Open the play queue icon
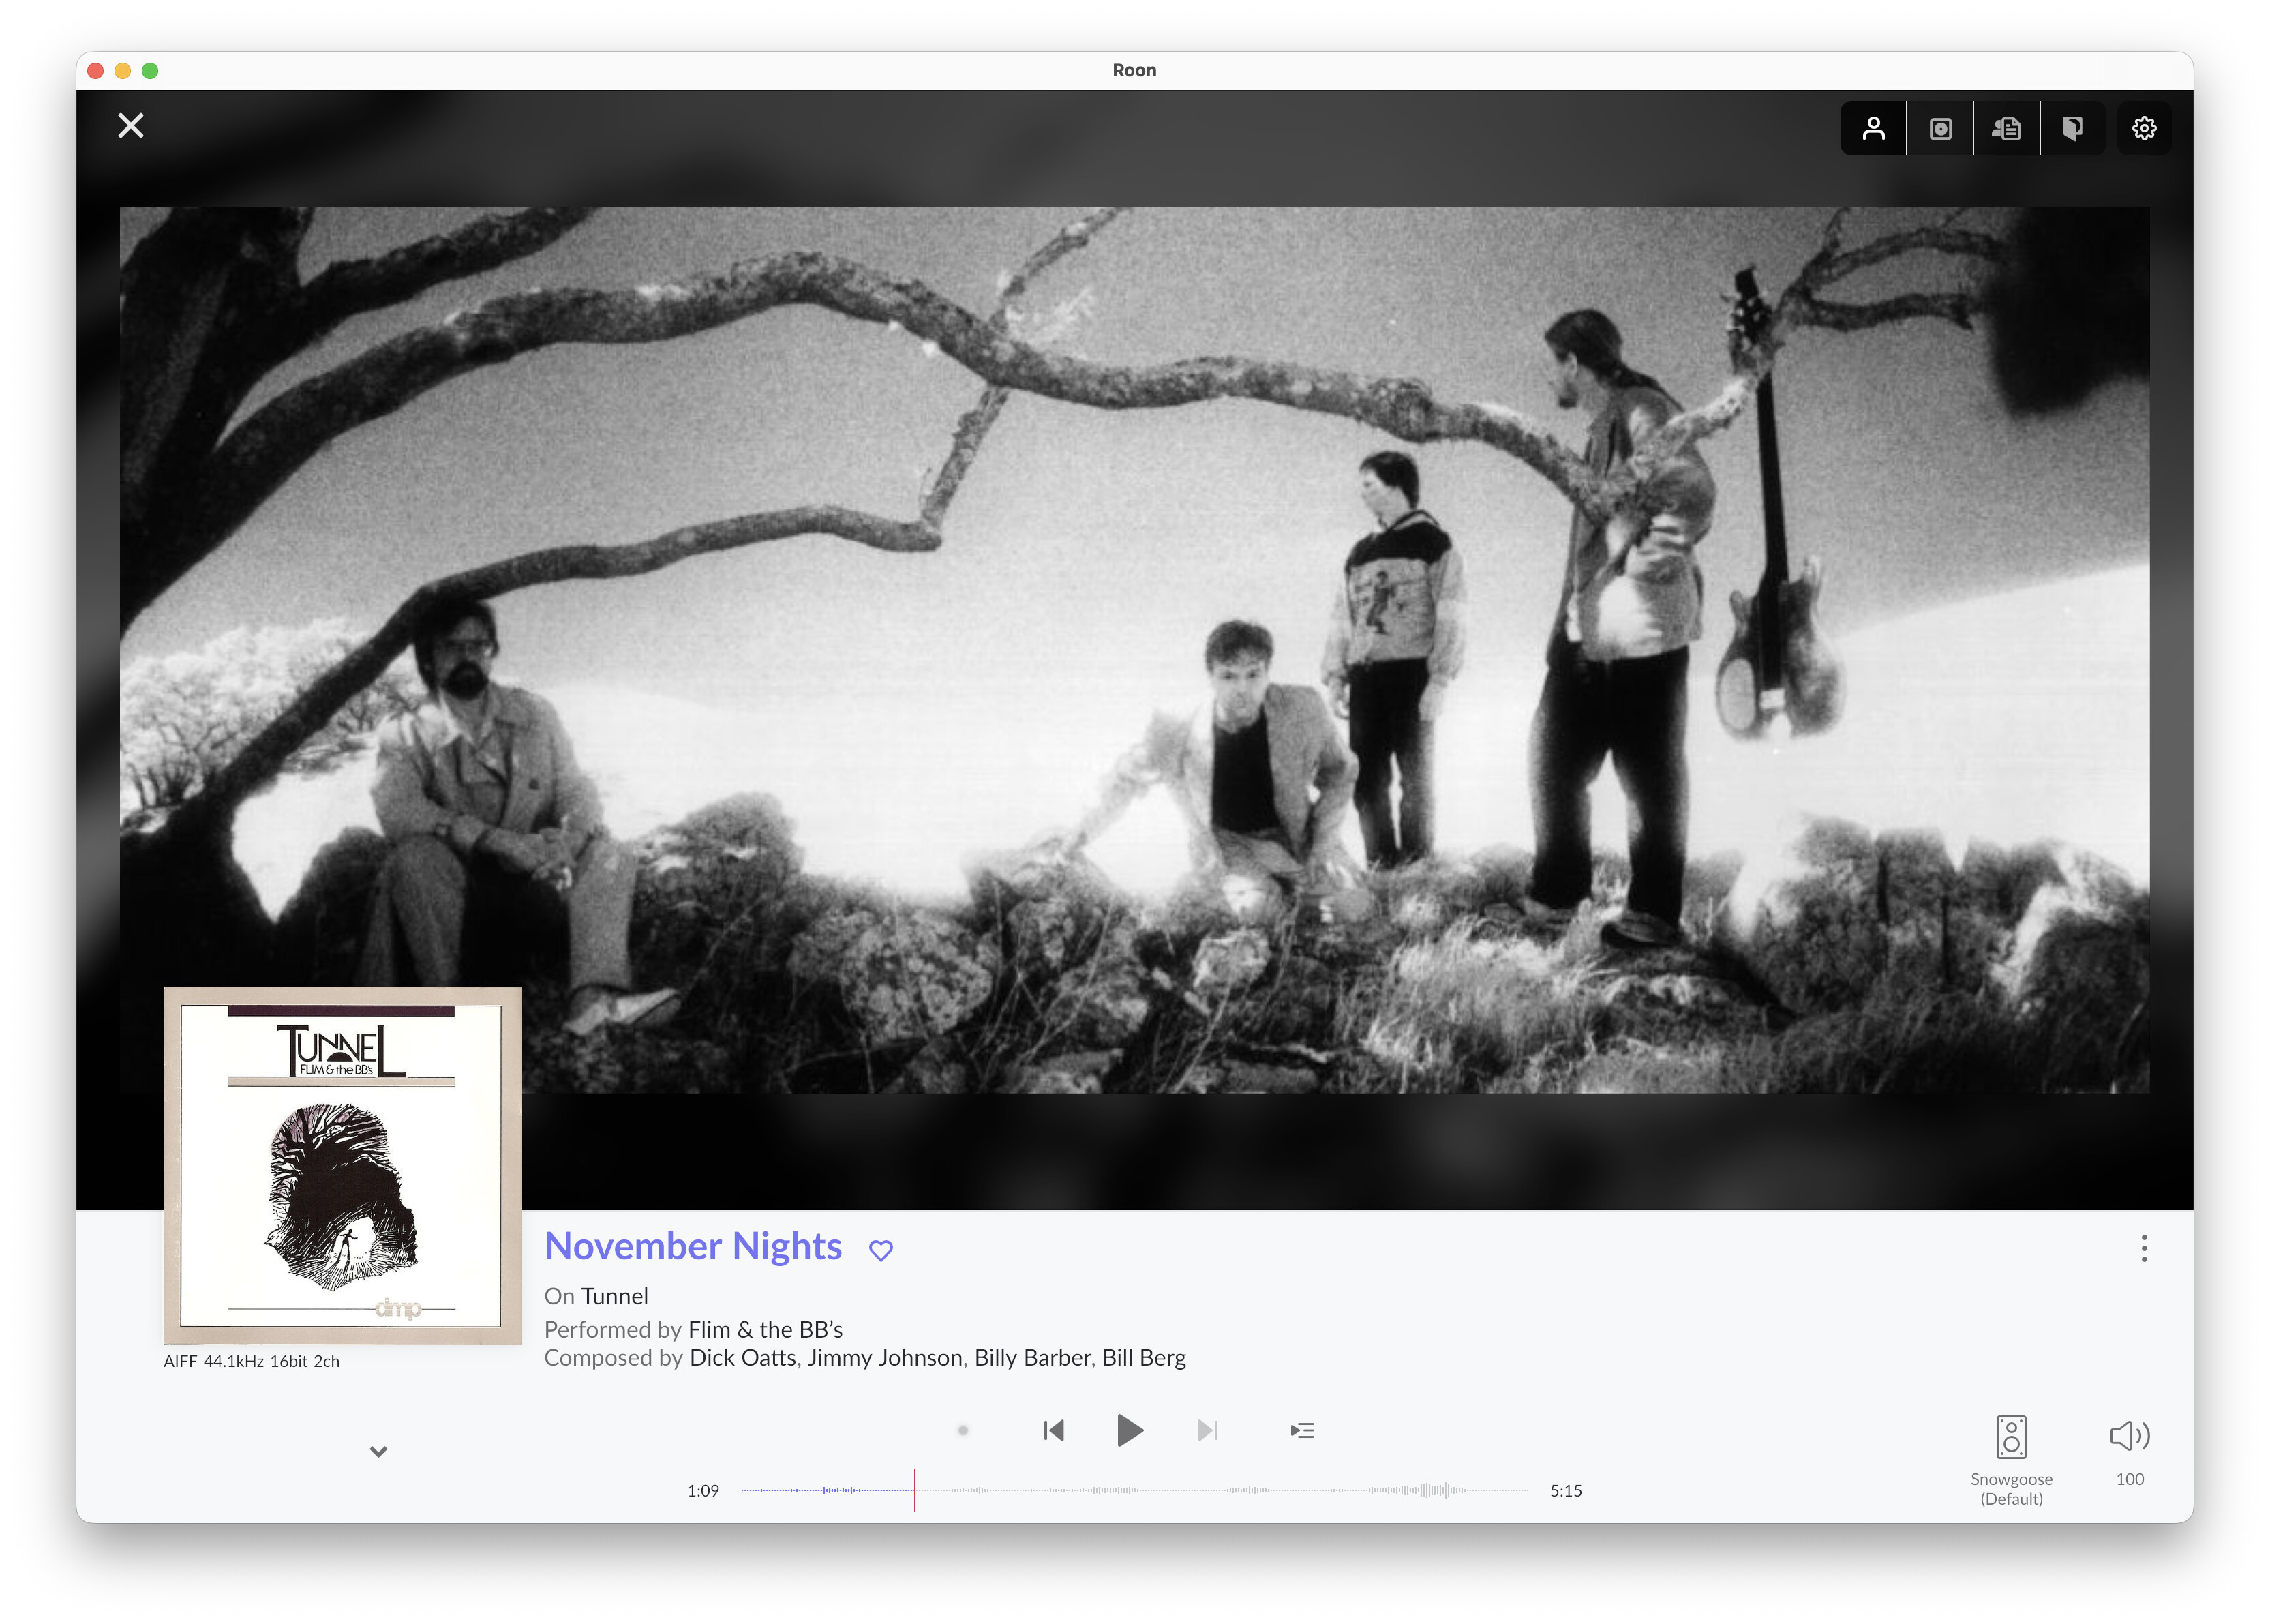This screenshot has width=2270, height=1624. 1301,1430
